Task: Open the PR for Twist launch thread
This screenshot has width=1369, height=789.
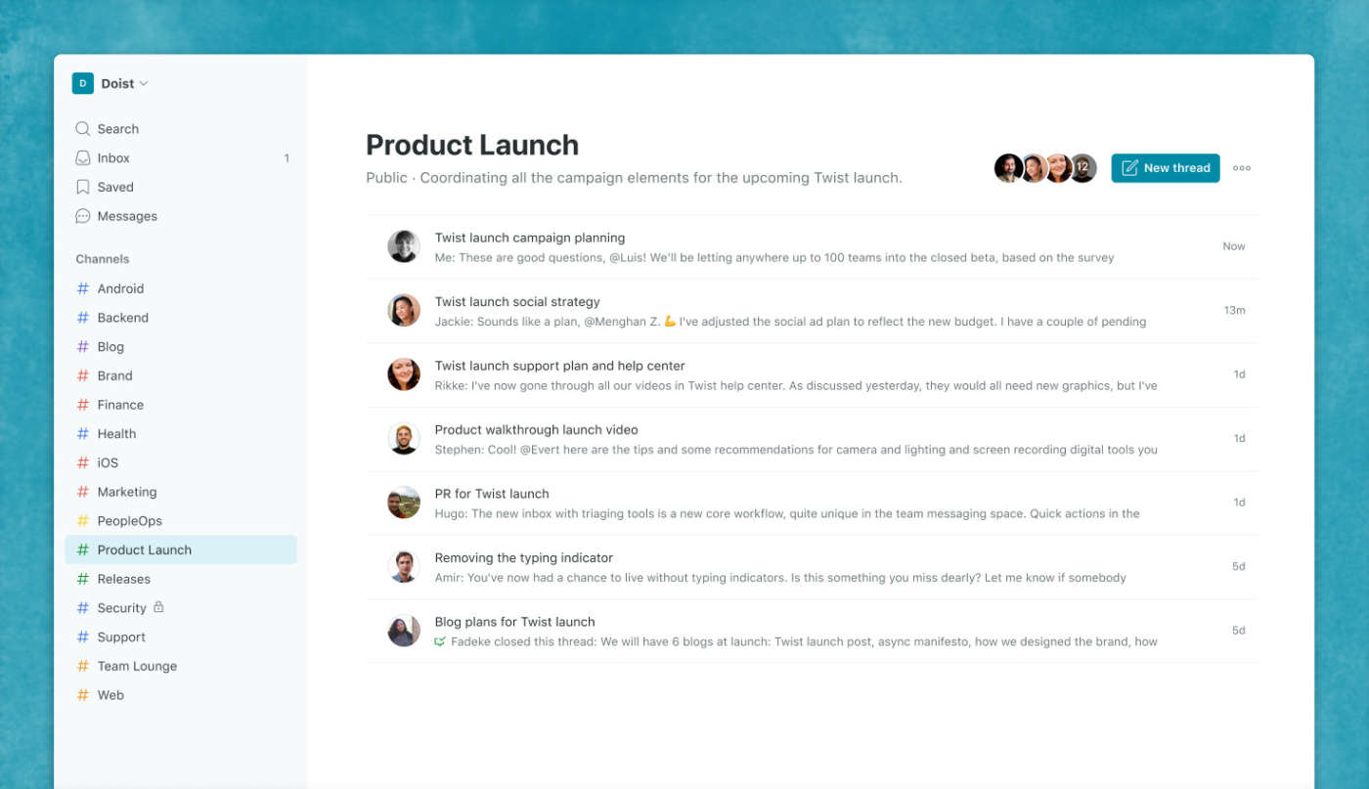Action: point(492,494)
